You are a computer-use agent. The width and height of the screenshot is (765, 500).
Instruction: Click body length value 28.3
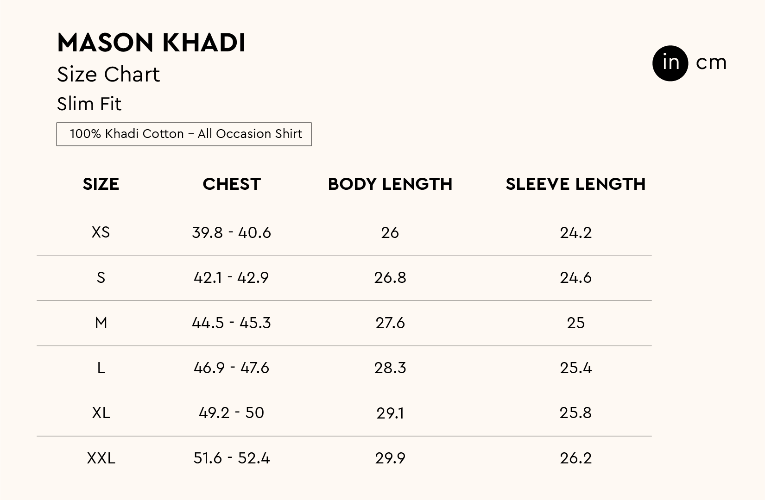(x=390, y=368)
